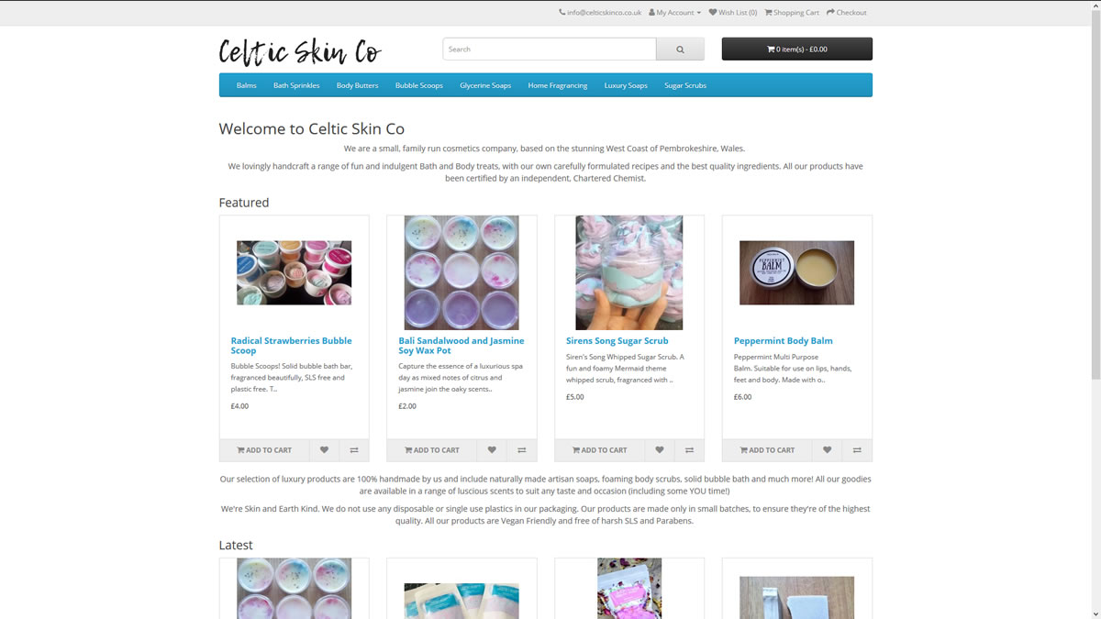The height and width of the screenshot is (619, 1101).
Task: Add Peppermint Body Balm to wishlist
Action: click(827, 450)
